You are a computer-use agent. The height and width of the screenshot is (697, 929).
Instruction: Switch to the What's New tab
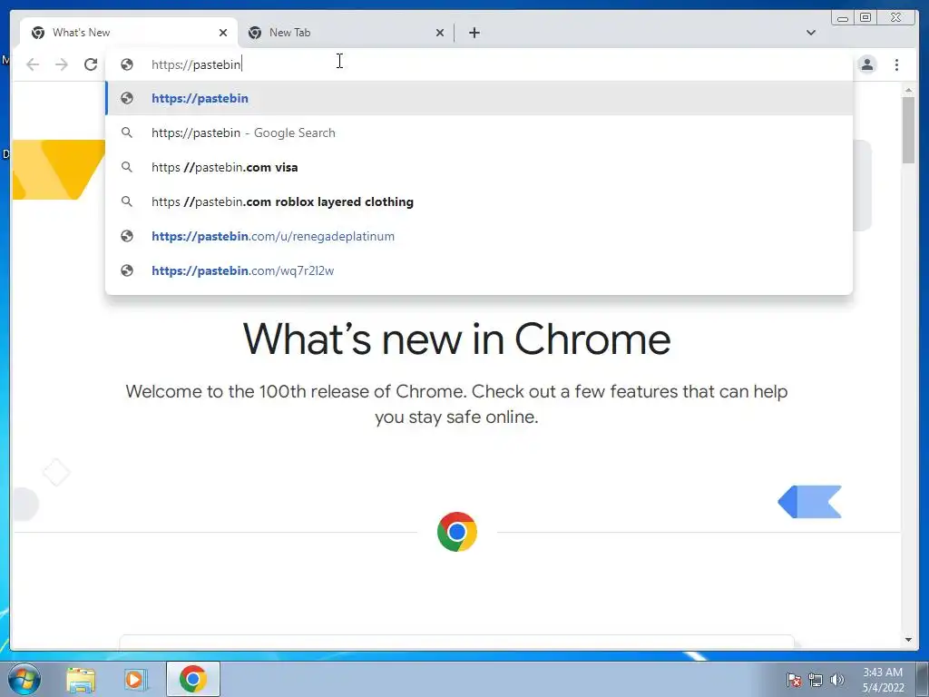129,33
